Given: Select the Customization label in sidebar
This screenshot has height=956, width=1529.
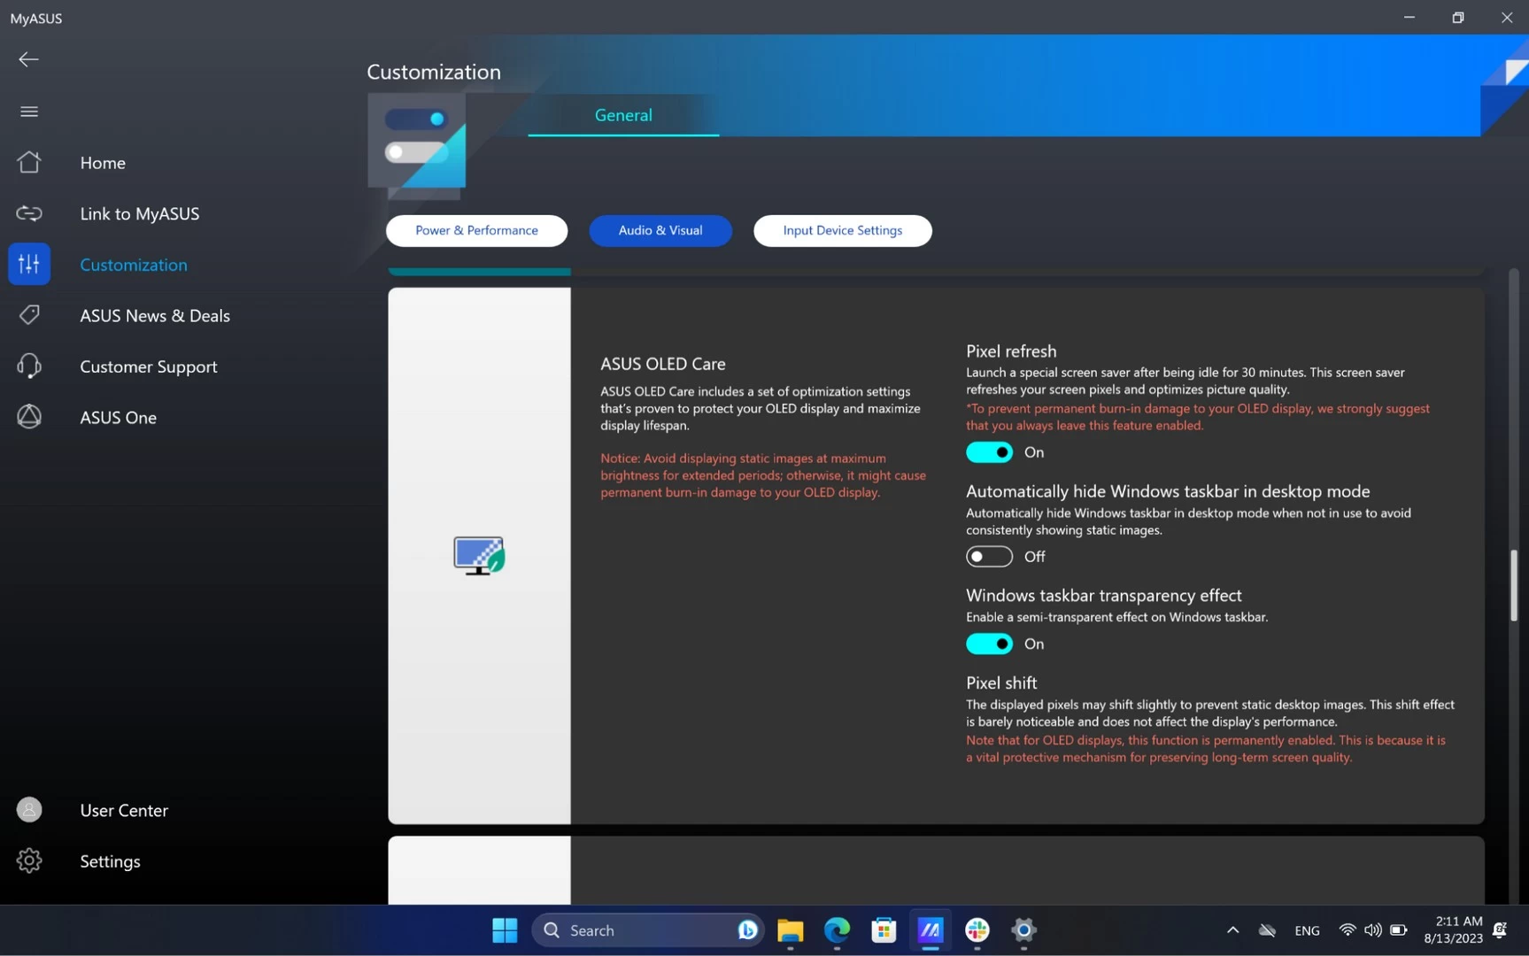Looking at the screenshot, I should coord(134,265).
